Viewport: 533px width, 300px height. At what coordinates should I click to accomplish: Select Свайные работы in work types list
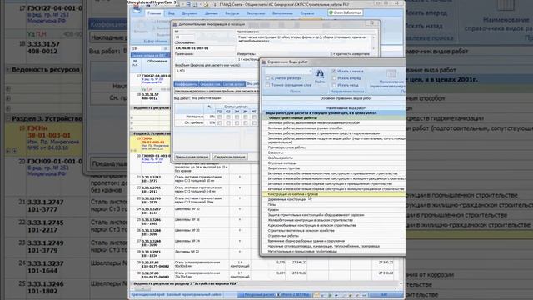(x=280, y=157)
